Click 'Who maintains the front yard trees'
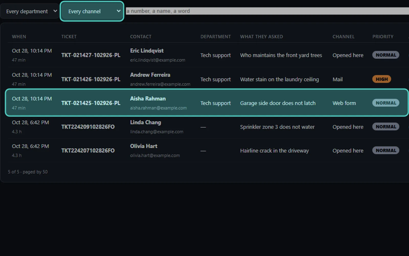Image resolution: width=409 pixels, height=256 pixels. [x=281, y=55]
